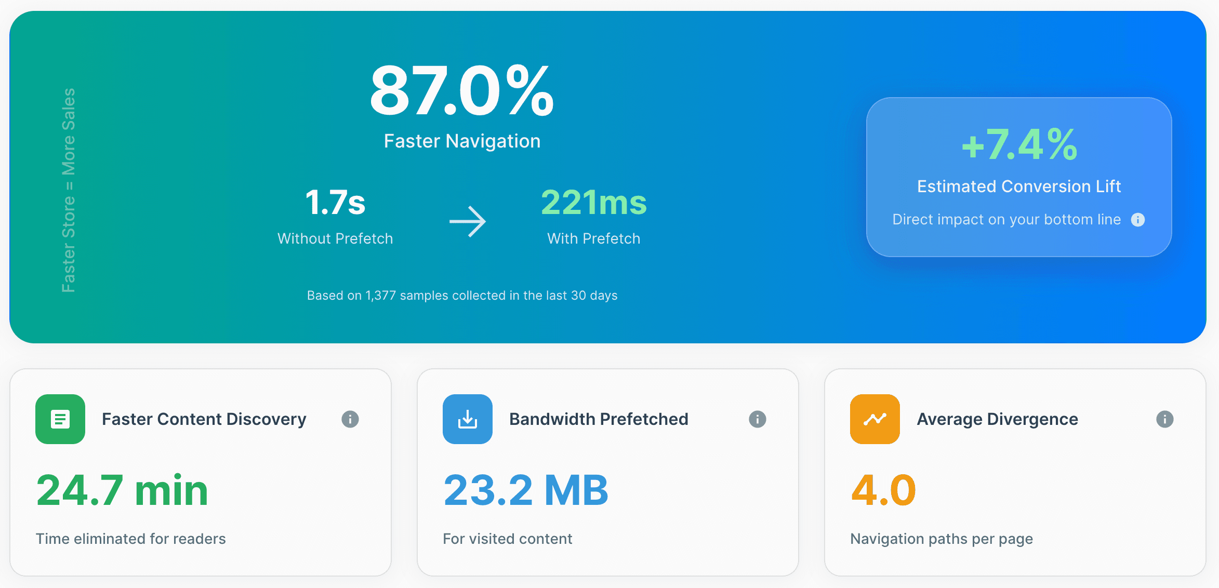Select the +7.4% conversion lift value
The image size is (1219, 588).
(1018, 147)
